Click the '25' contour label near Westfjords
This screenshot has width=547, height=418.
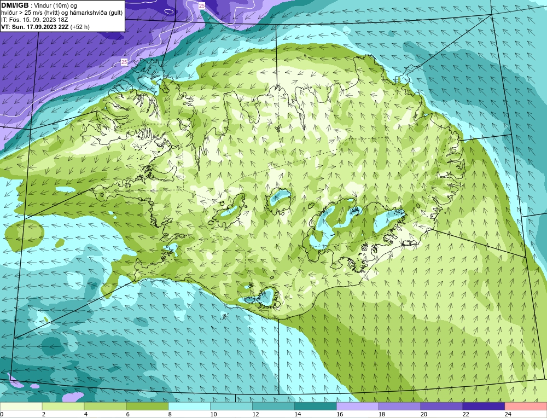pyautogui.click(x=124, y=62)
